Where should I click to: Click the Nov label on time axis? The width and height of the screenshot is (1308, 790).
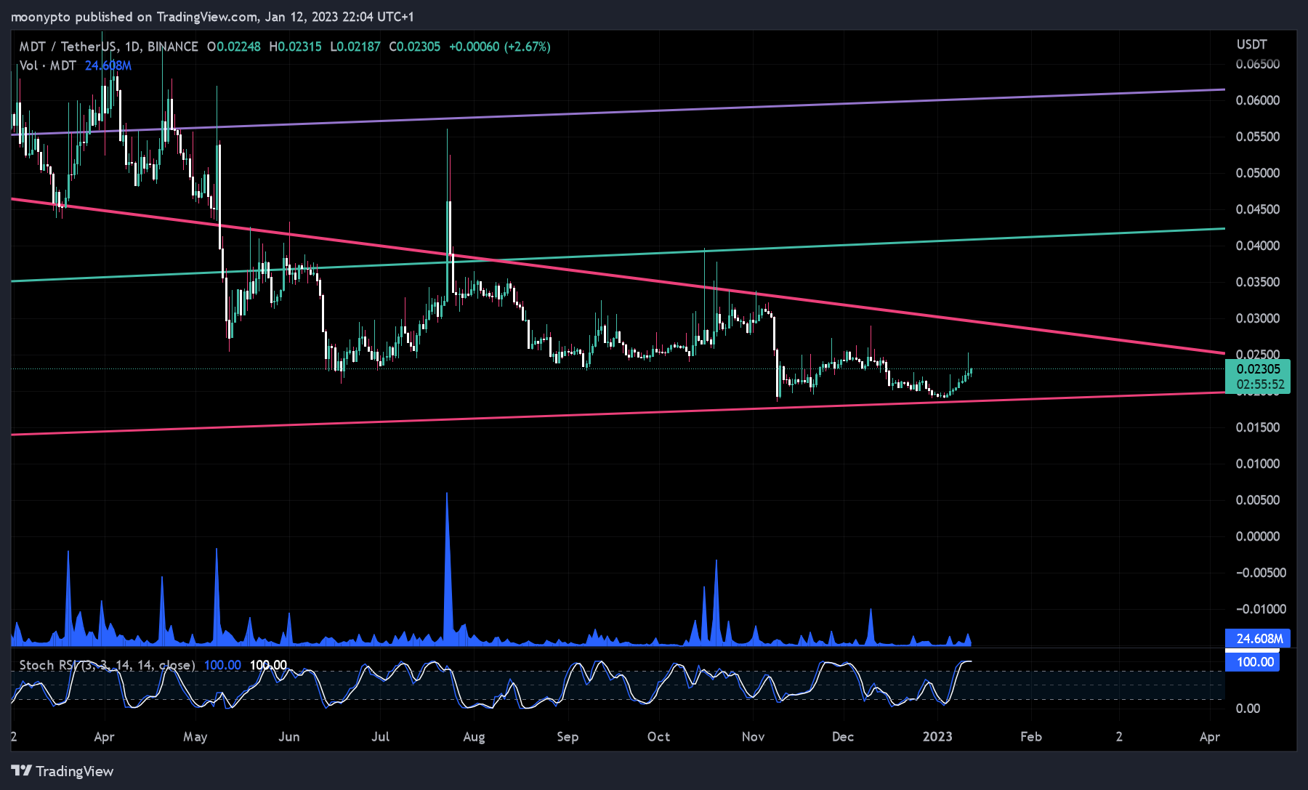[x=754, y=737]
